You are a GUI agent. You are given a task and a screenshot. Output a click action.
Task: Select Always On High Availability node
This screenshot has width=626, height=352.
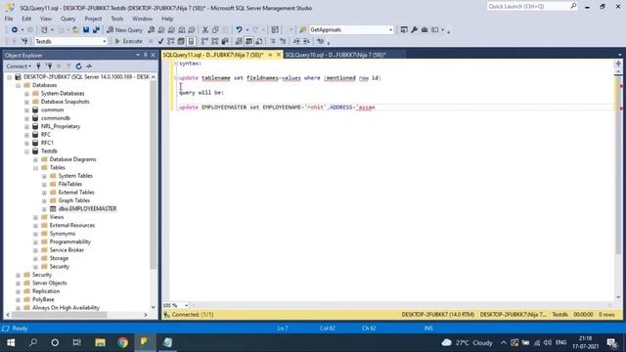point(66,308)
